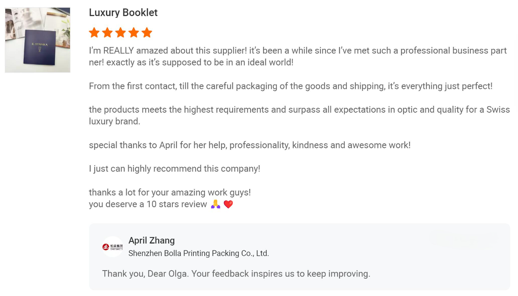The width and height of the screenshot is (518, 296).
Task: Open the Luxury Booklet product title
Action: [x=123, y=13]
